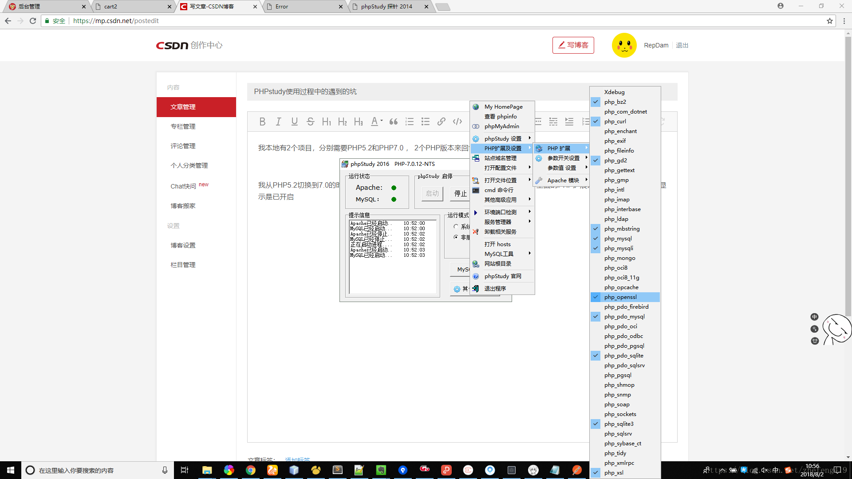Expand Apache 模块 submenu
Image resolution: width=852 pixels, height=479 pixels.
pyautogui.click(x=561, y=180)
